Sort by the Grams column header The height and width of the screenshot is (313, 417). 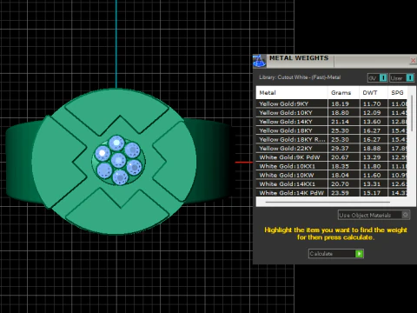[343, 93]
